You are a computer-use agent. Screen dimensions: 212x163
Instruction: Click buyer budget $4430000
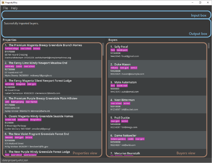(116, 71)
